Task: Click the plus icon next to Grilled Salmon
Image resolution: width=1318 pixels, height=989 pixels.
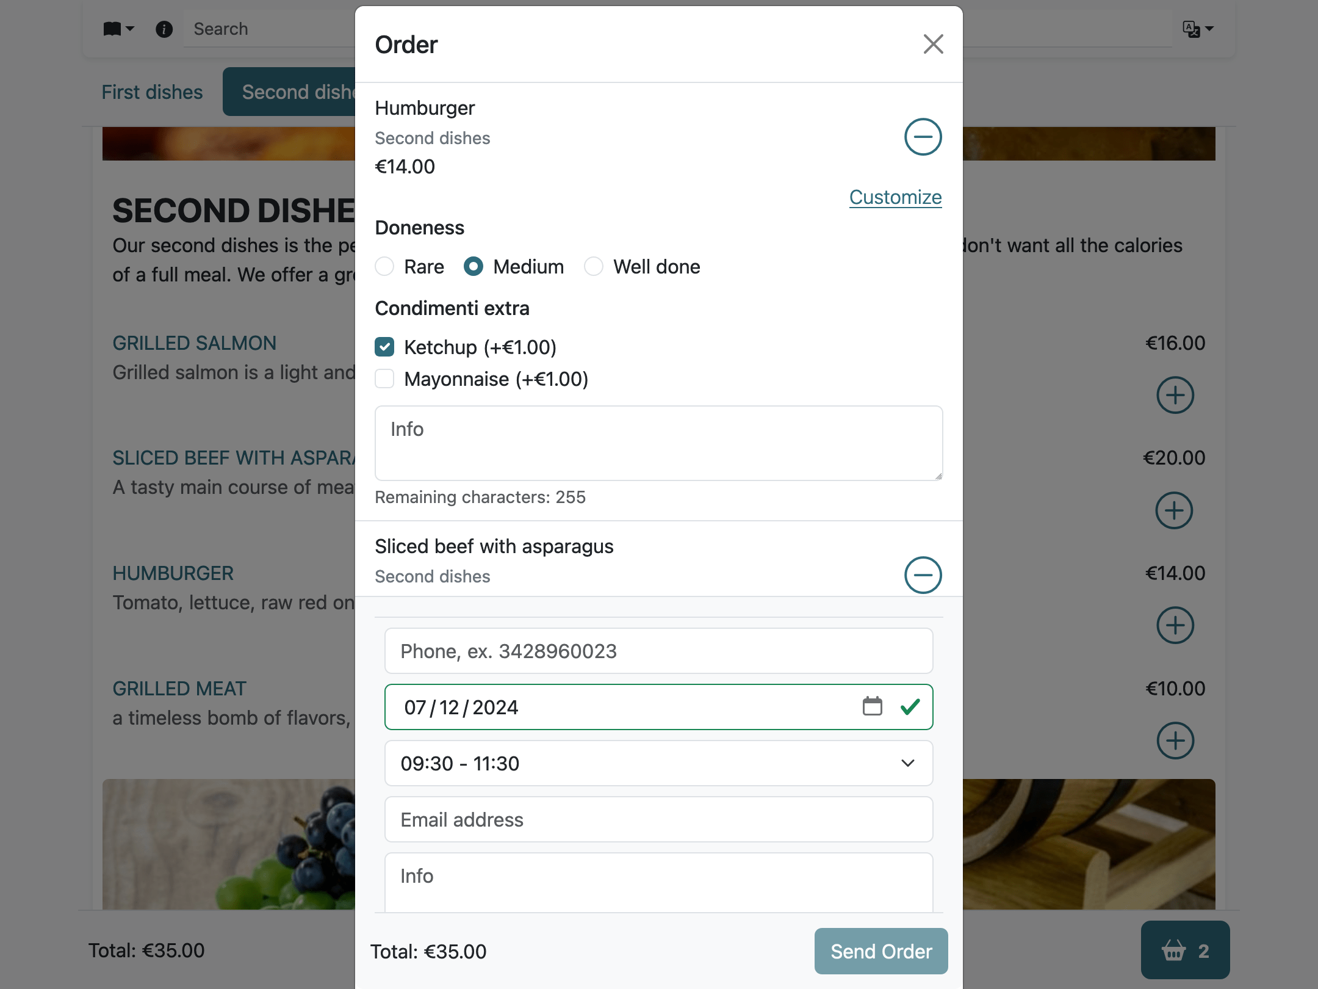Action: coord(1175,395)
